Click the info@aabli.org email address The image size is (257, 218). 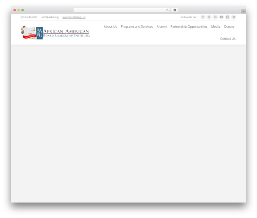tap(50, 17)
